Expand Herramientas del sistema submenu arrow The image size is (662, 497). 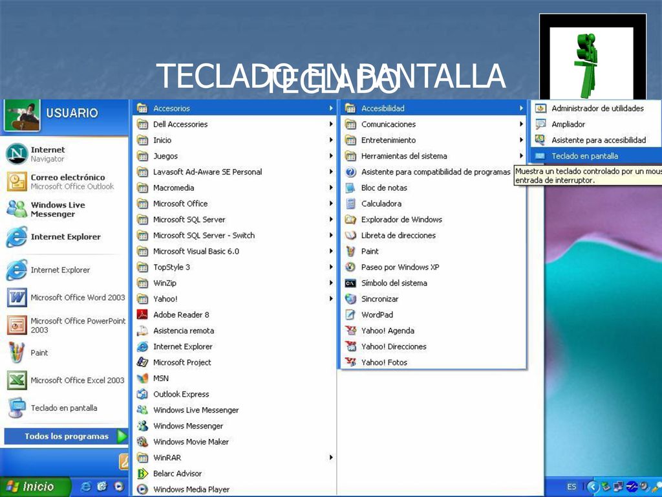pos(522,156)
